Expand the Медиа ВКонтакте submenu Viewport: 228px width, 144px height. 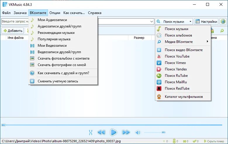tap(183, 42)
